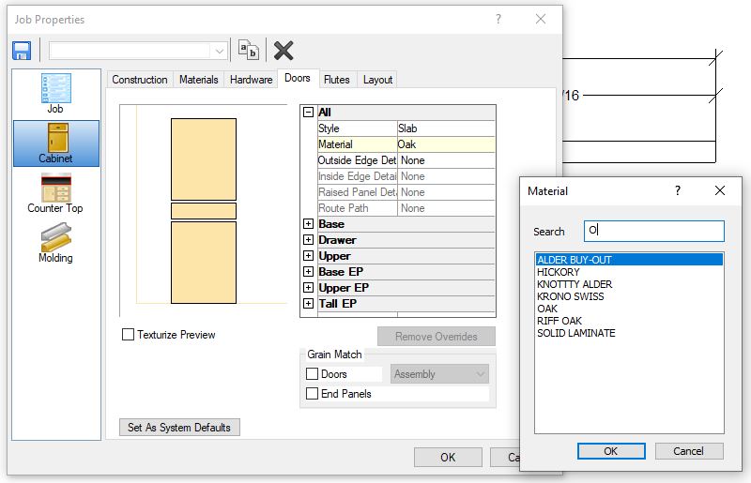
Task: Select RIFF OAK from the material list
Action: 559,321
